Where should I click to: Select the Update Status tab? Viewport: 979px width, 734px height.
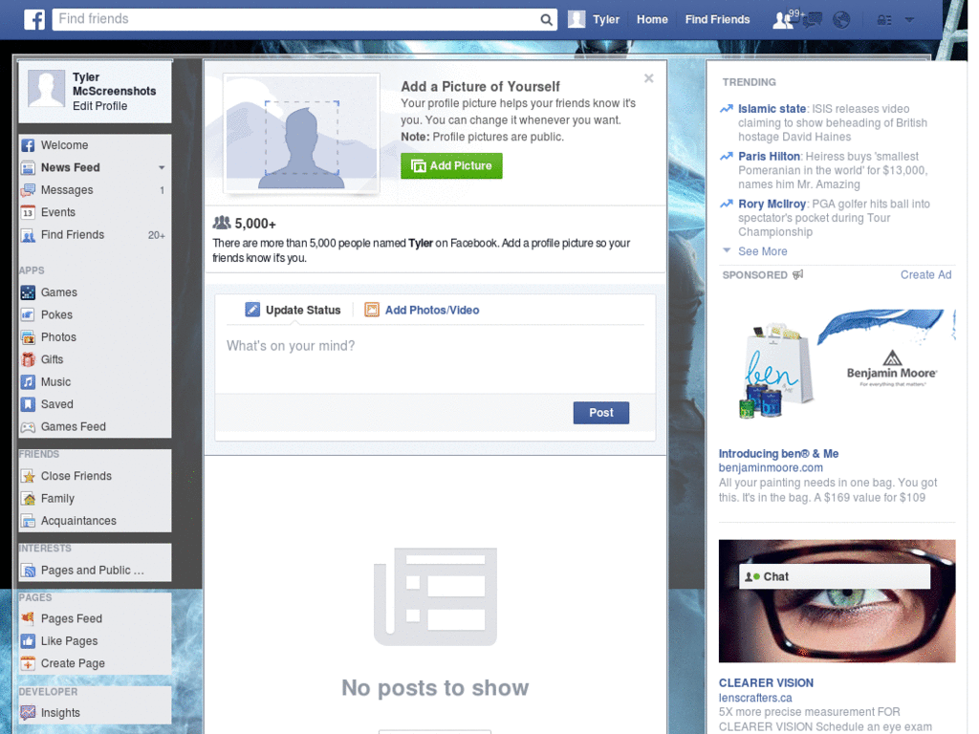294,311
